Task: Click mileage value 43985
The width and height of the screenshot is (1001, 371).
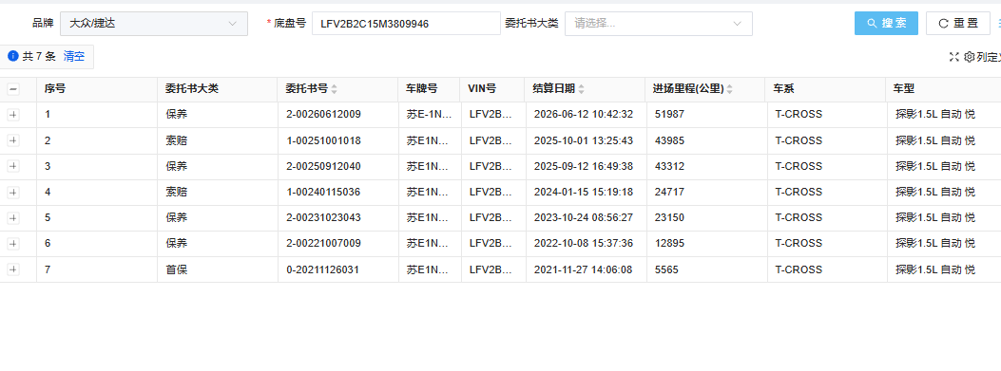Action: point(669,140)
